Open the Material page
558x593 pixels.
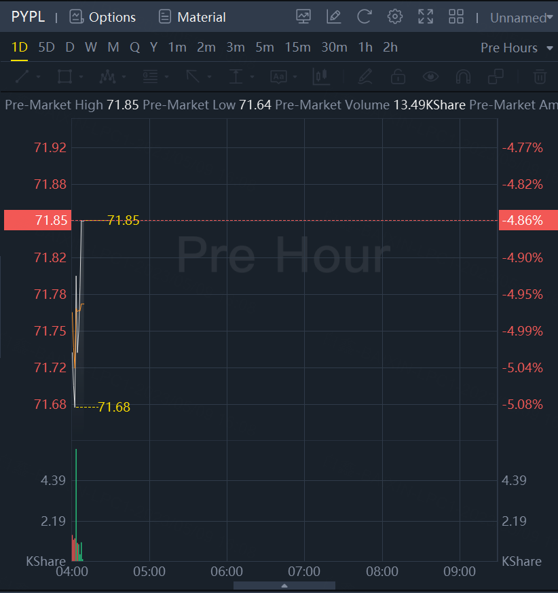(x=192, y=17)
